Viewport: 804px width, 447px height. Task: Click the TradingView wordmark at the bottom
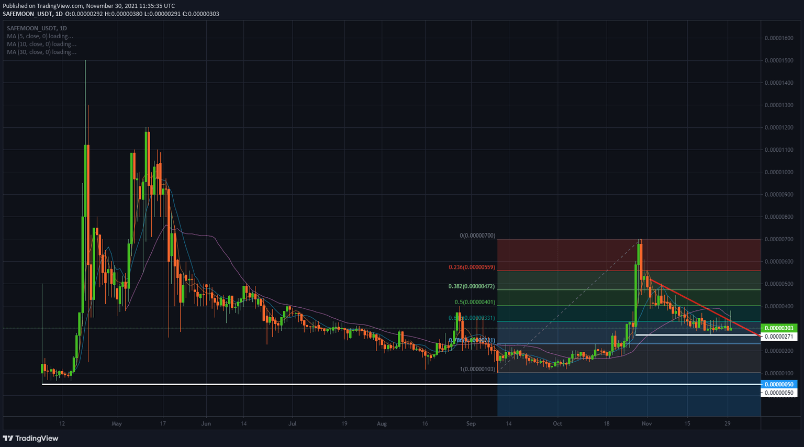coord(37,438)
